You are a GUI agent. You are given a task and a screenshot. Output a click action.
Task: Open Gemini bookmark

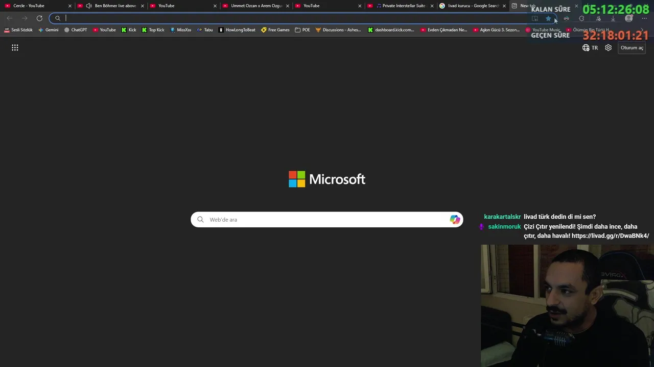[49, 30]
